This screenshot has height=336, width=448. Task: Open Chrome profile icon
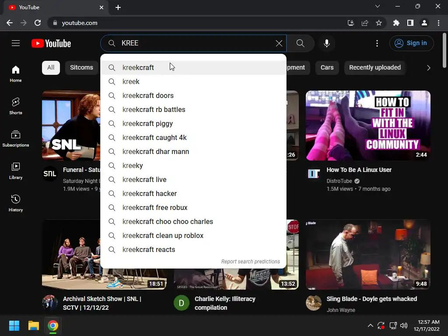click(424, 23)
